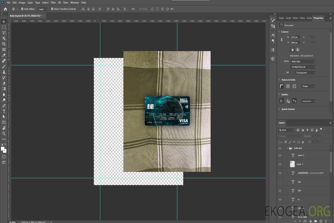Uncheck the Auto-Select checkbox
The height and width of the screenshot is (223, 334).
coord(22,9)
